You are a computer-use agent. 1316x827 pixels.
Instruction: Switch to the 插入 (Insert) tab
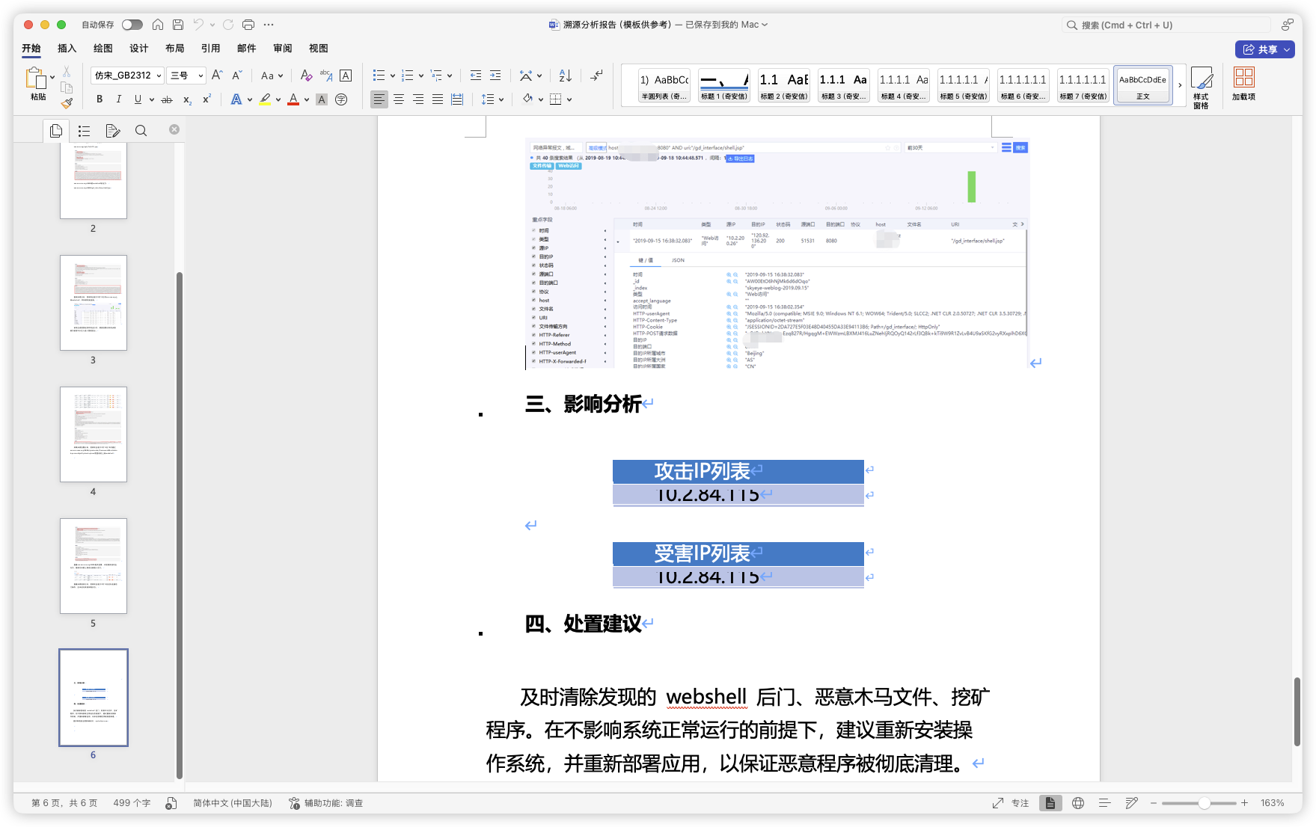[x=67, y=49]
